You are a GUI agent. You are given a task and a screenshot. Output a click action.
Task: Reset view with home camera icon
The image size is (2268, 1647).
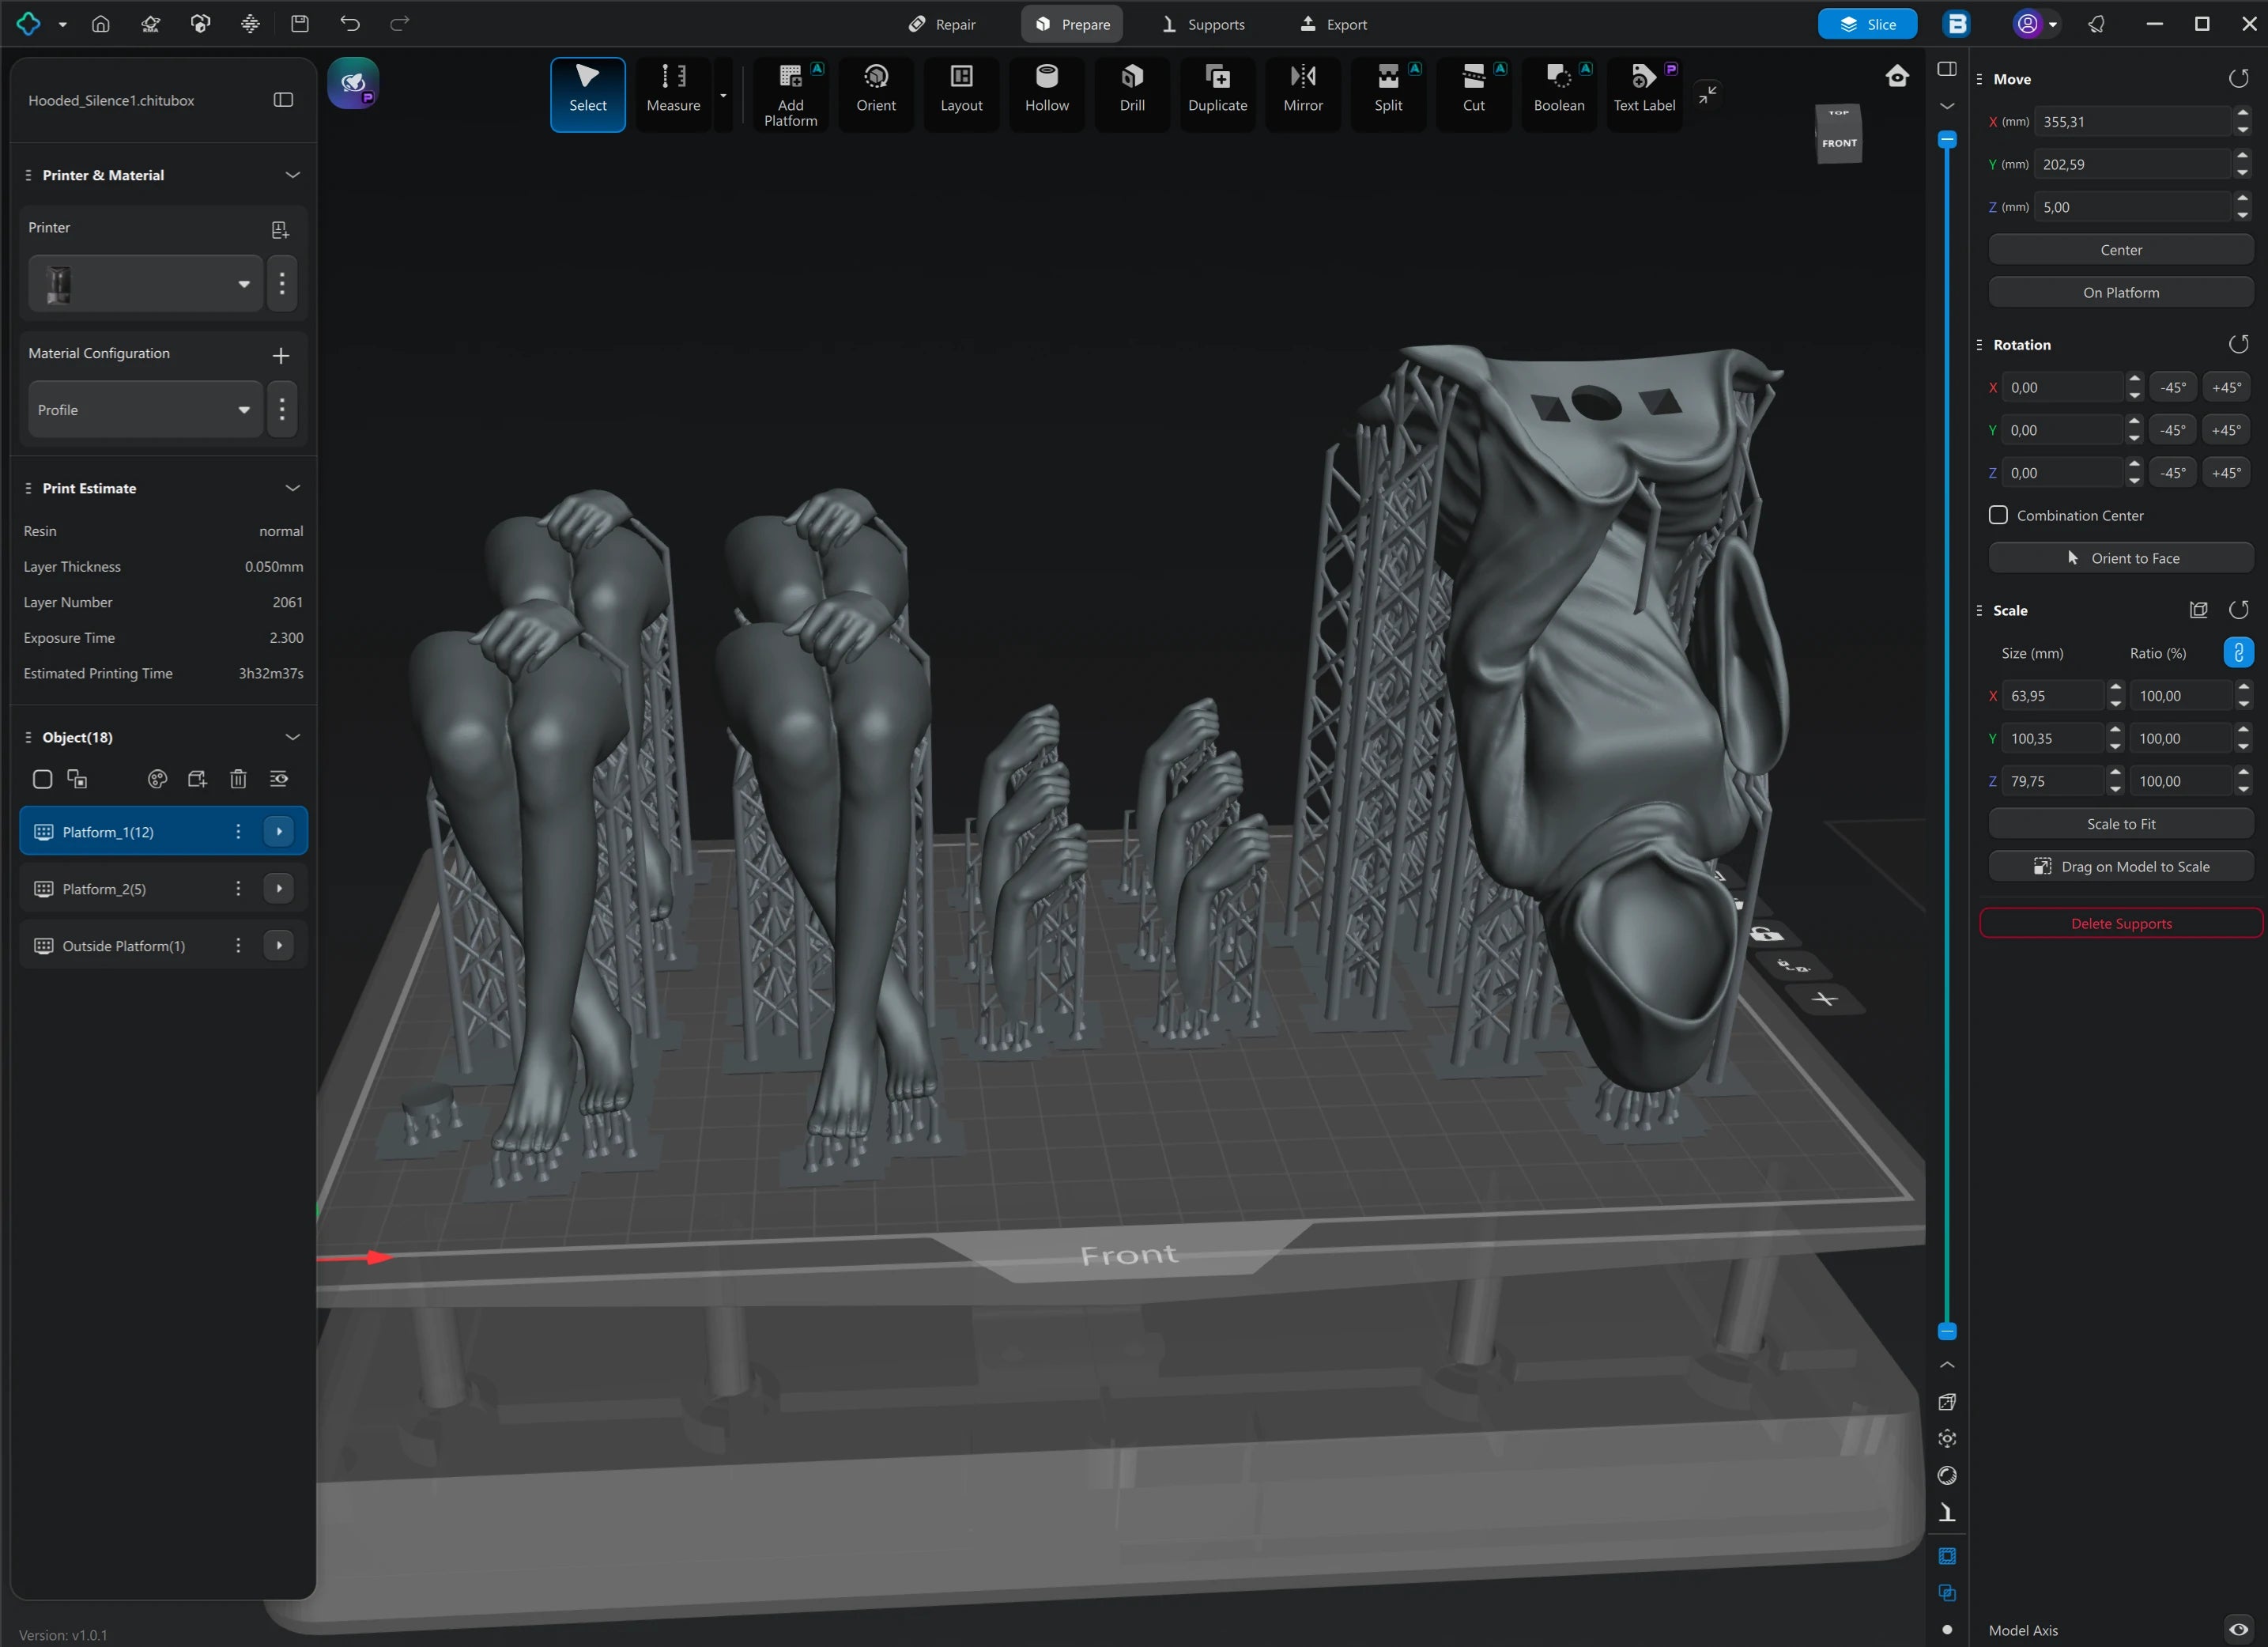click(x=1896, y=77)
